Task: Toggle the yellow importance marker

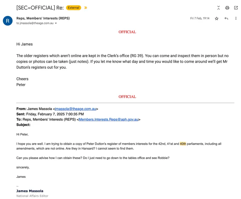Action: tap(86, 8)
